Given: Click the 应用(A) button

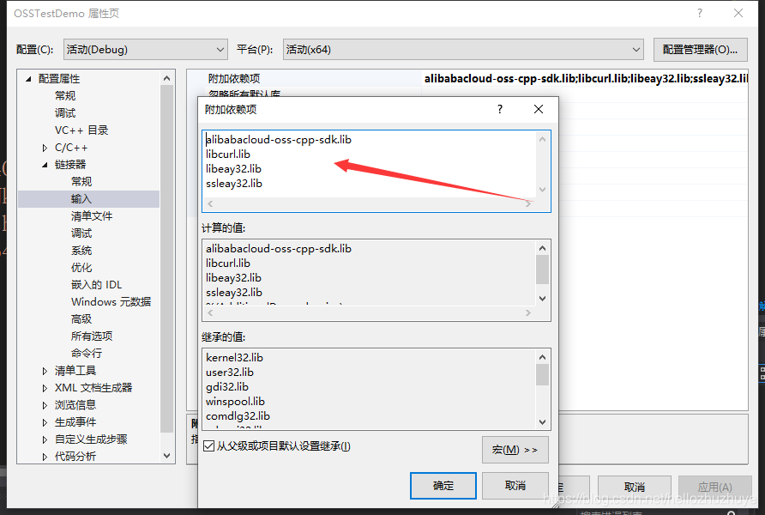Looking at the screenshot, I should coord(714,488).
